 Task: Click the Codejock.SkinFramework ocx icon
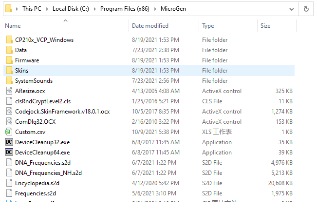[9, 111]
